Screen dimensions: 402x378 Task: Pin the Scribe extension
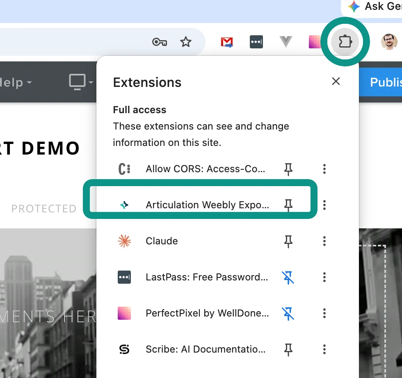click(x=288, y=350)
